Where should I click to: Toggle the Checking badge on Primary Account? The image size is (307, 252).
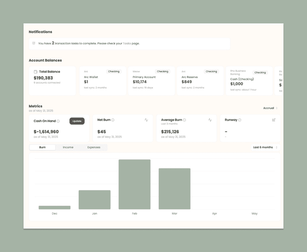[x=163, y=71]
